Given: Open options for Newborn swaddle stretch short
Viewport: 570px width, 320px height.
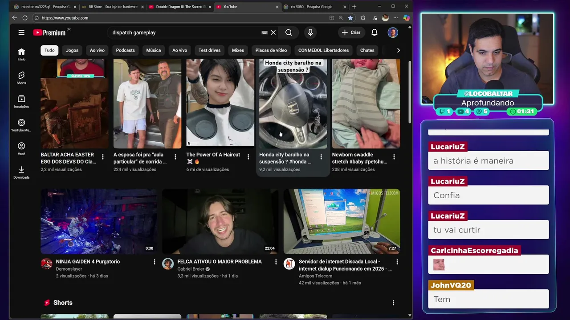Looking at the screenshot, I should point(394,157).
